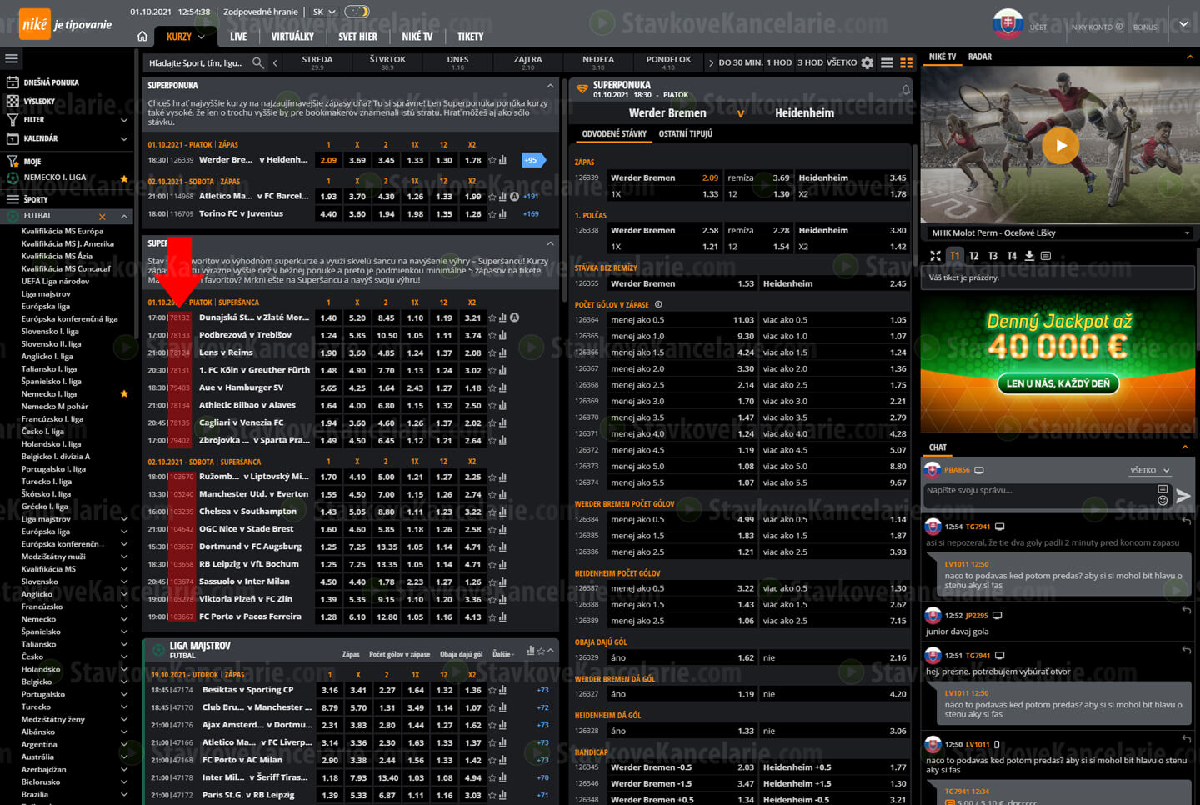This screenshot has width=1200, height=805.
Task: Switch to the two-column grid layout icon
Action: coord(907,62)
